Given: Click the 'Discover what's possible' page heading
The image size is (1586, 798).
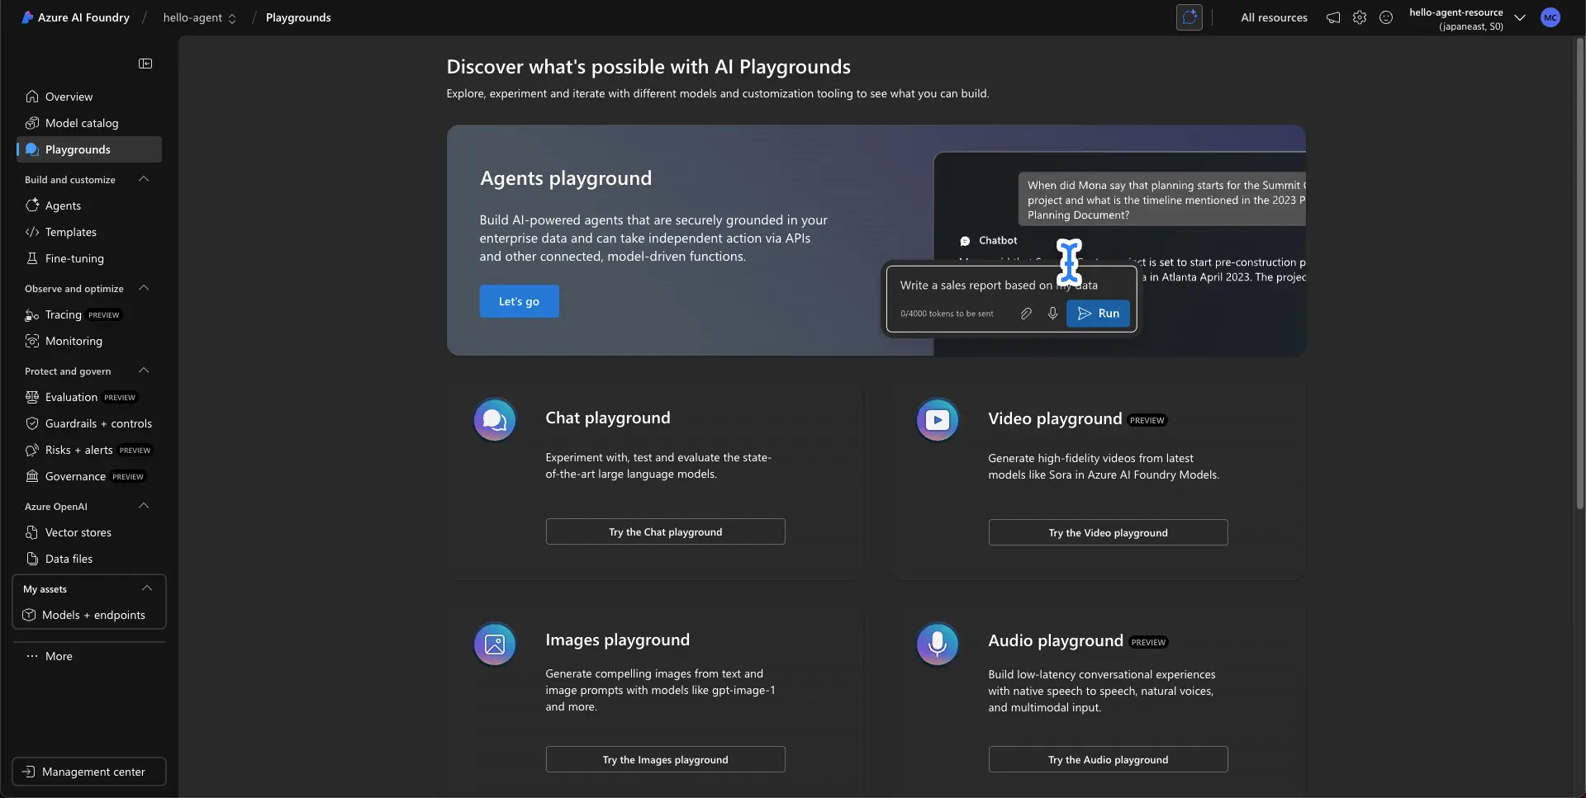Looking at the screenshot, I should 648,67.
